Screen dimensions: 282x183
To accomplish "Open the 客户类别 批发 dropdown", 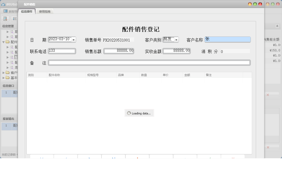I will 176,39.
